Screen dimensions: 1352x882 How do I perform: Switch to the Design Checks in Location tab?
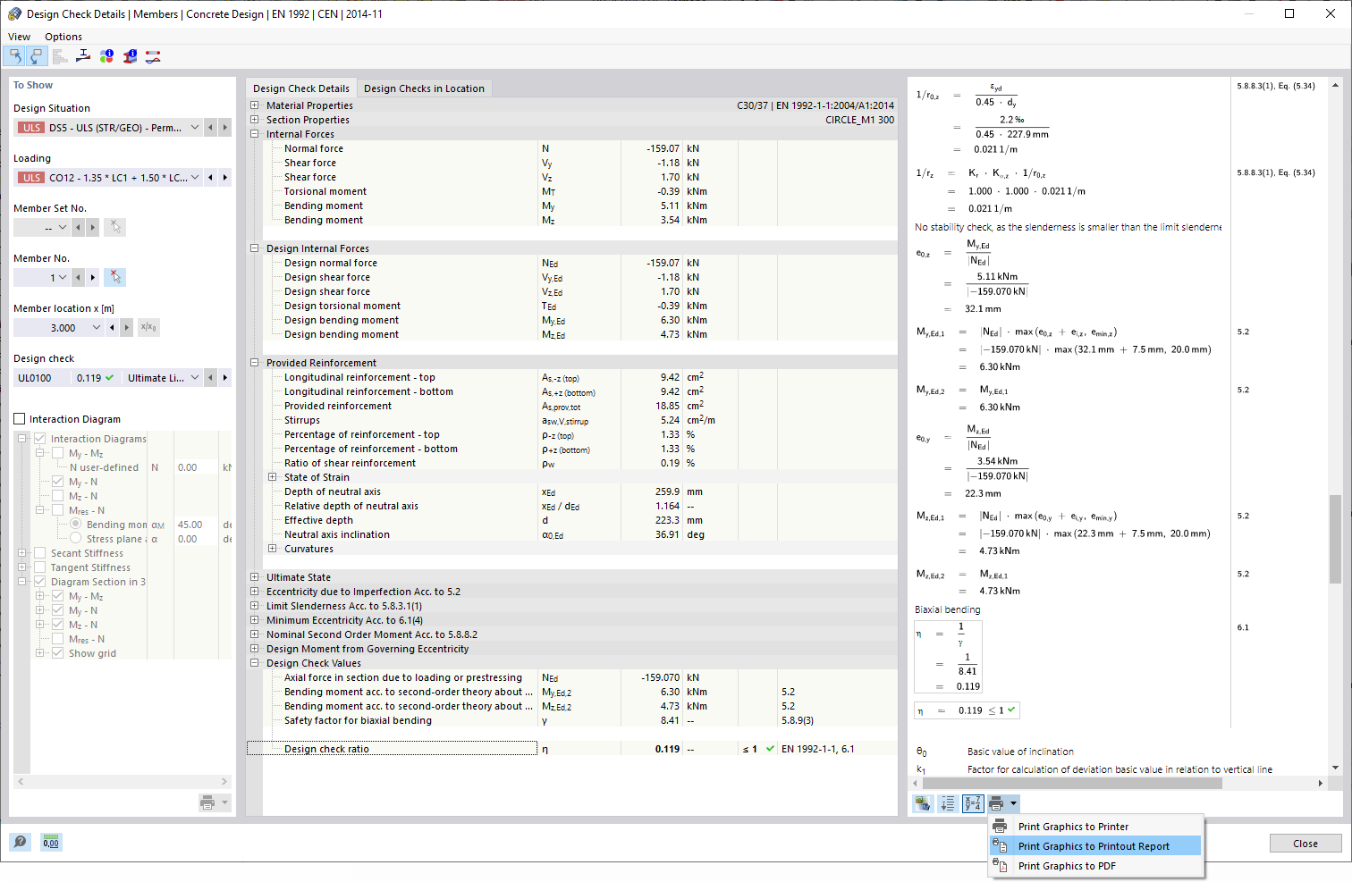point(424,88)
